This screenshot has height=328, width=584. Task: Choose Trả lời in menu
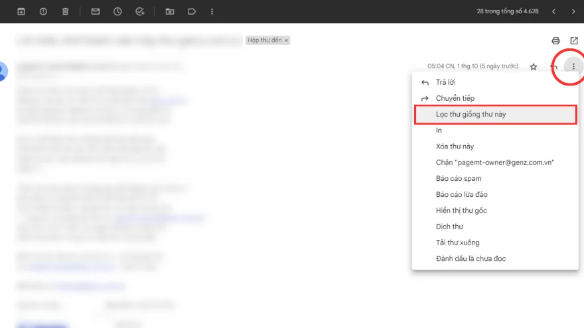click(x=495, y=82)
